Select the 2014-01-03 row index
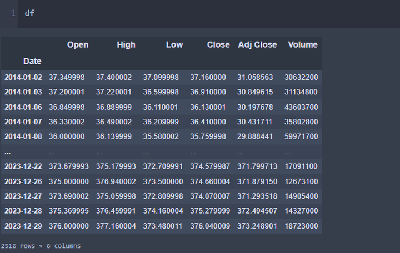Image resolution: width=400 pixels, height=253 pixels. (x=23, y=92)
